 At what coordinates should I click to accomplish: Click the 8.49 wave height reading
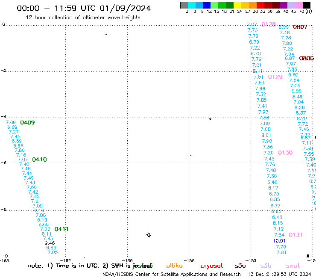(x=298, y=97)
